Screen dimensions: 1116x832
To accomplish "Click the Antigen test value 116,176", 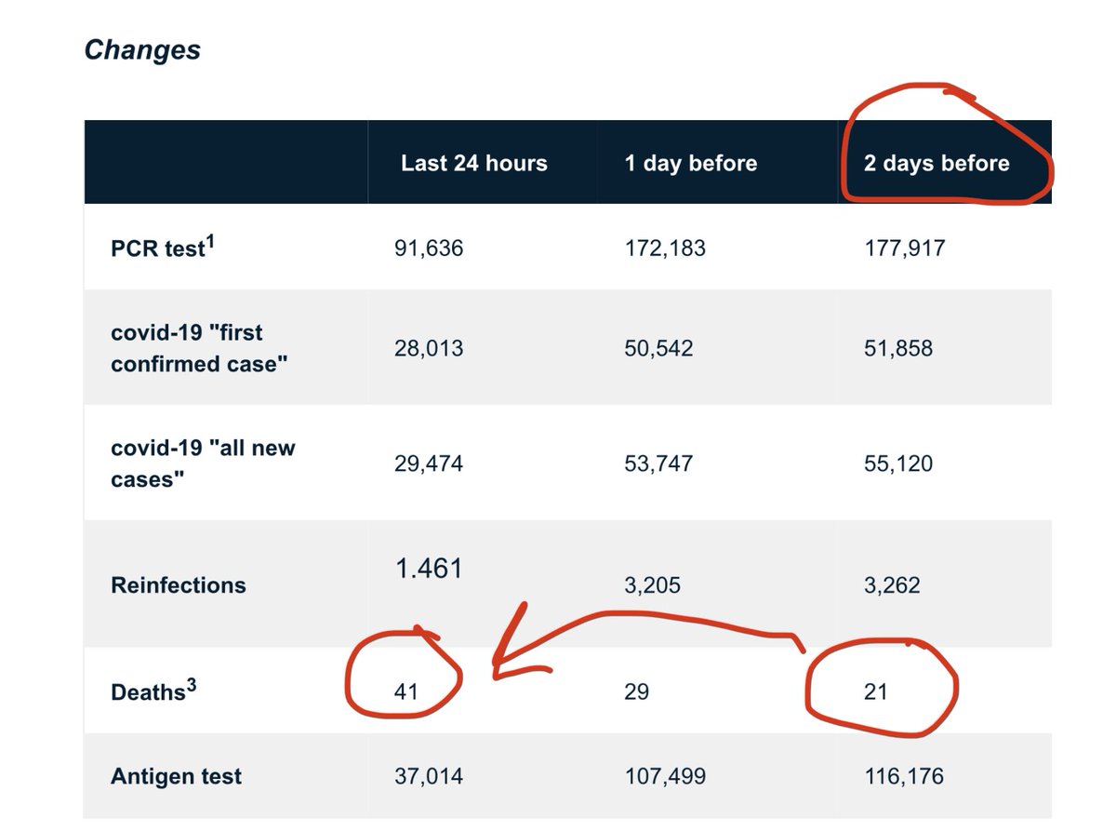I will pyautogui.click(x=904, y=776).
